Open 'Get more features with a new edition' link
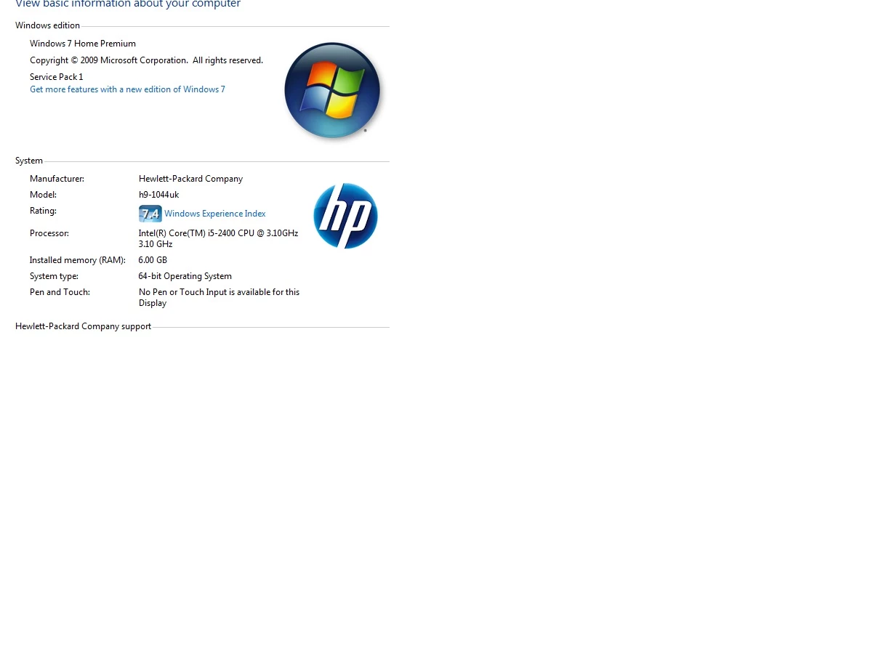The image size is (878, 654). coord(127,89)
